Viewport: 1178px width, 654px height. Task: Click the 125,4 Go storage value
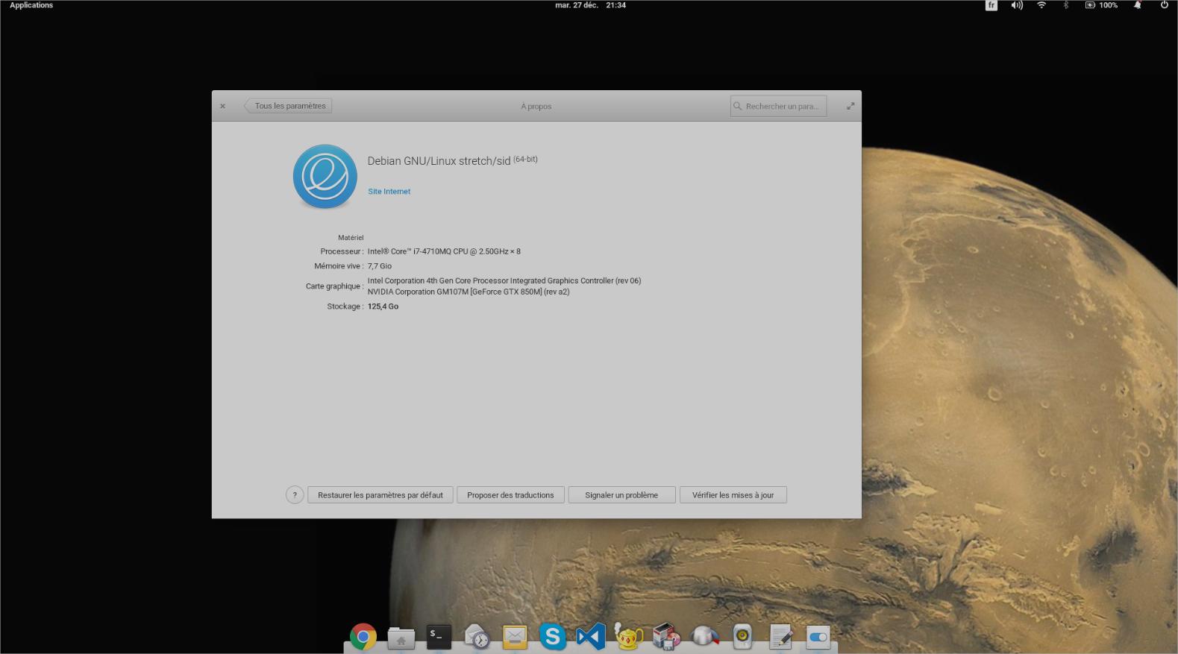coord(383,306)
